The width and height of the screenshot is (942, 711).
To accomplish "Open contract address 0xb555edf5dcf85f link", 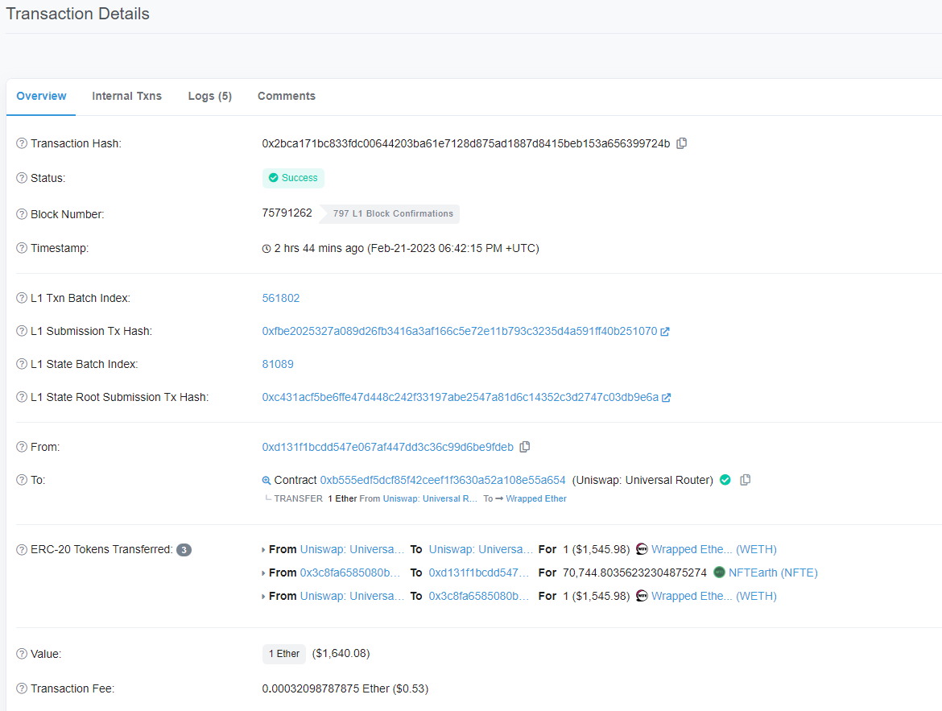I will point(443,480).
